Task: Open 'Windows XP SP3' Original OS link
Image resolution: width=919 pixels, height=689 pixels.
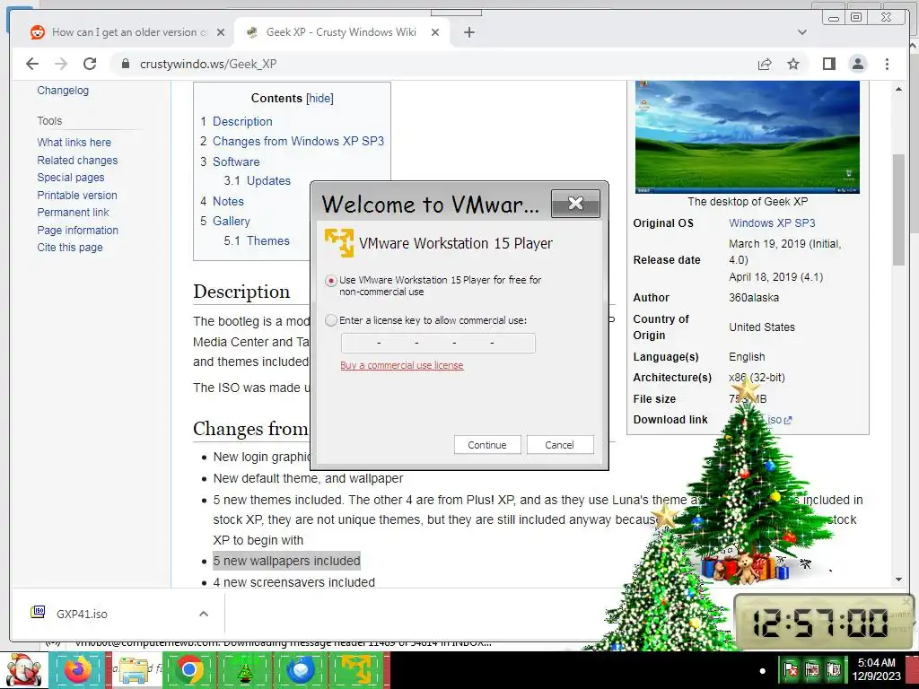Action: tap(772, 223)
